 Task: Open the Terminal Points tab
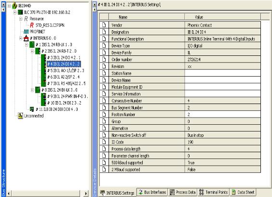(214, 192)
